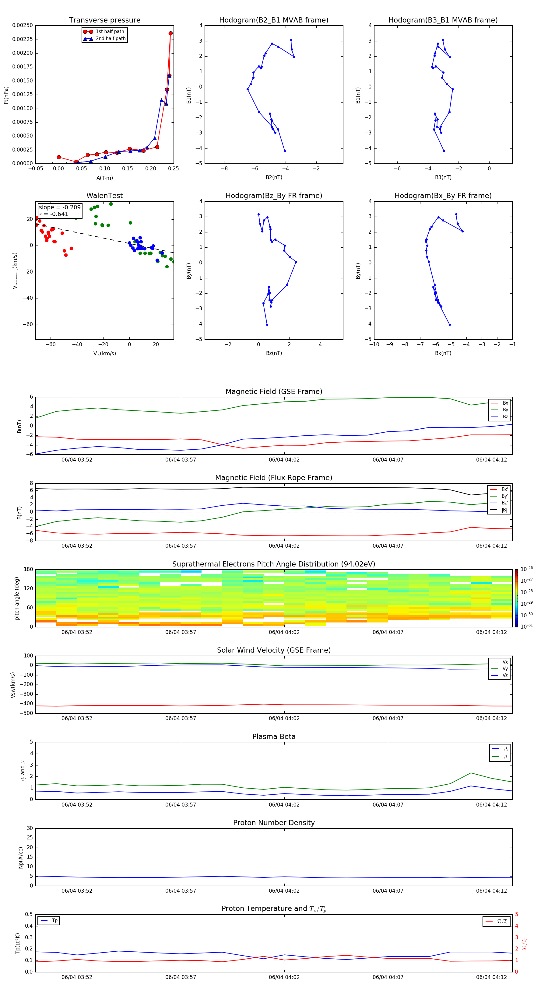Click the 'pitch angle (deg)' y-axis label
548x1004 pixels.
[17, 598]
